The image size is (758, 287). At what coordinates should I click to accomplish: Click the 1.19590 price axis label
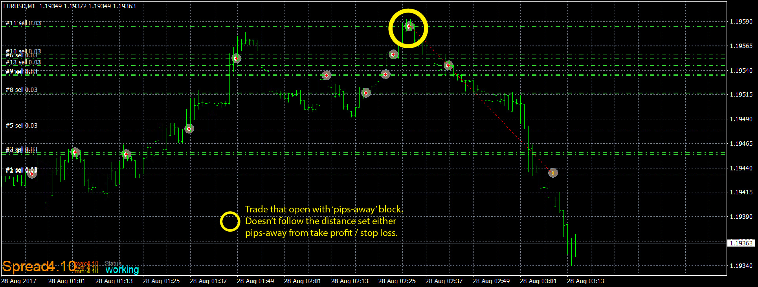pyautogui.click(x=741, y=22)
